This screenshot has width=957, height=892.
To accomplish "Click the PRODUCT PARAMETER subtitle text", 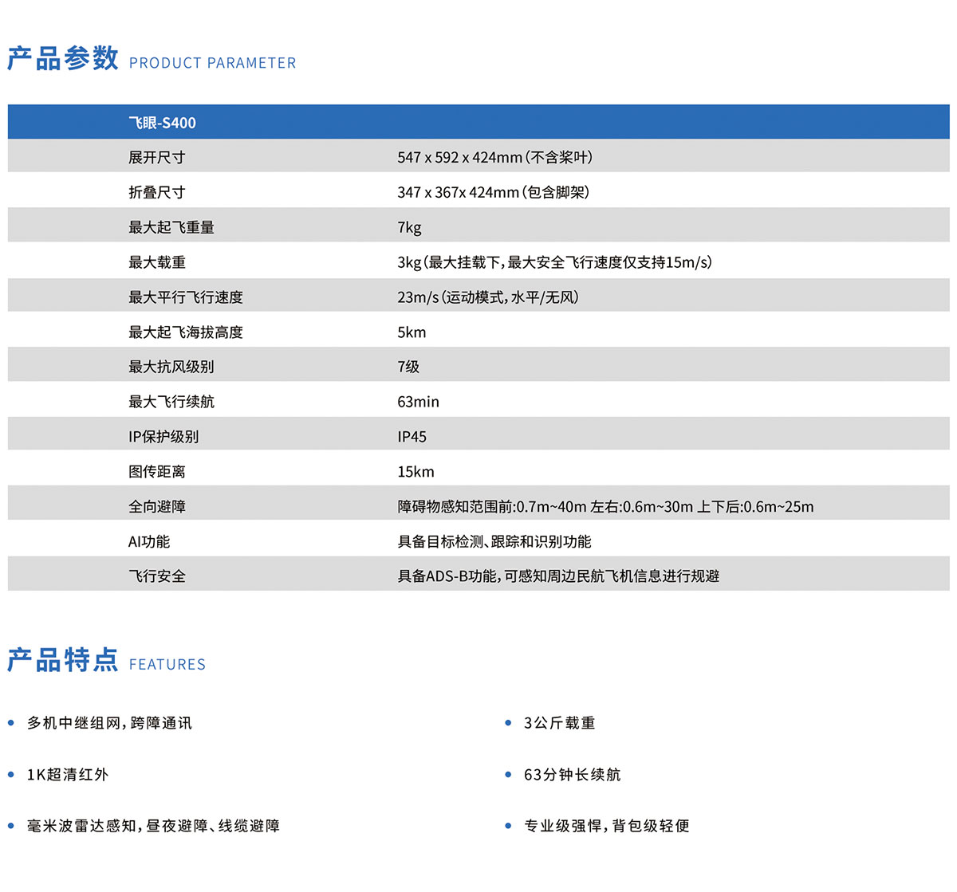I will pyautogui.click(x=212, y=63).
